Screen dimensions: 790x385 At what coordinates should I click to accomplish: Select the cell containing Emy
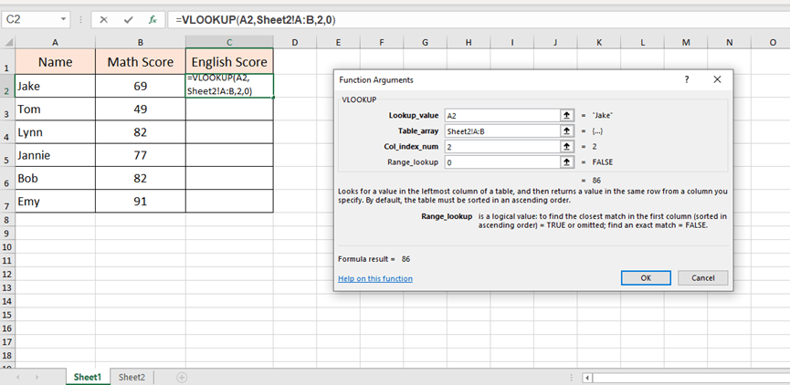[x=55, y=202]
